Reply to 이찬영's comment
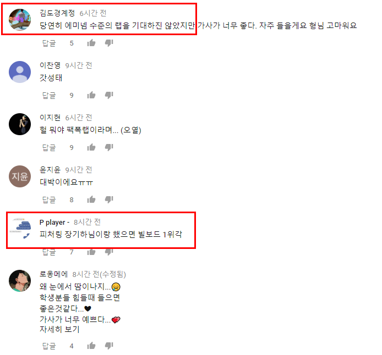Screen dimensions: 382x355 pyautogui.click(x=49, y=95)
